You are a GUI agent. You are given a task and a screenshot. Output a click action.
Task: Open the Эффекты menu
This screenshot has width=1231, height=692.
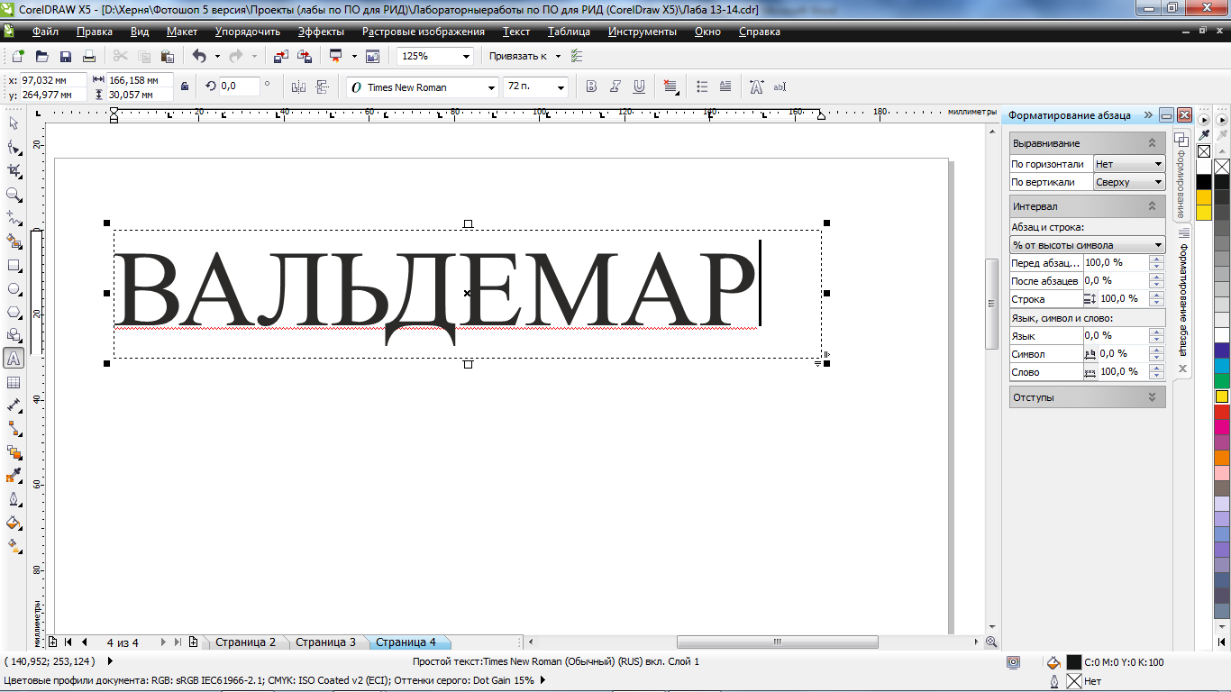pos(321,32)
